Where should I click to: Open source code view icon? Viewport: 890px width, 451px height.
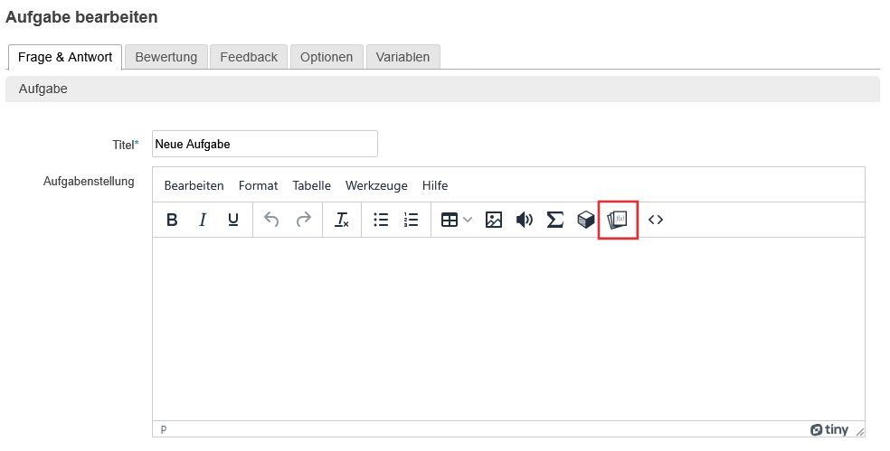click(x=656, y=220)
